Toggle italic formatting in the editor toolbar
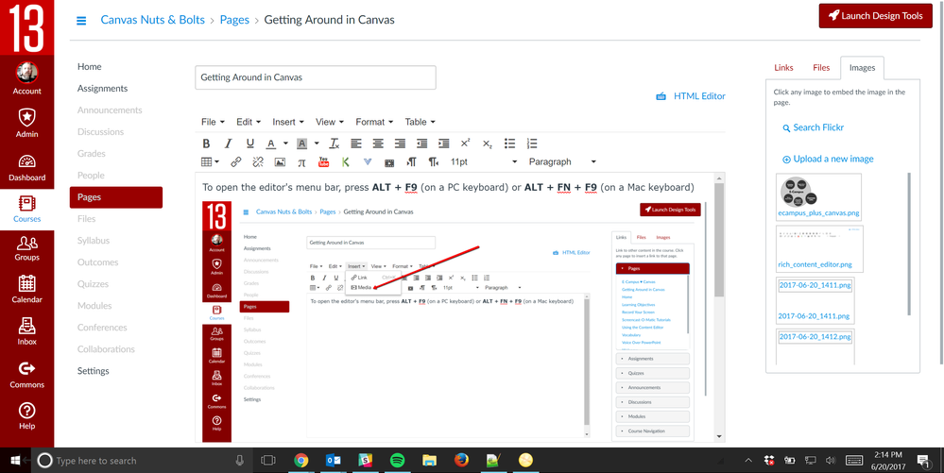 point(228,144)
